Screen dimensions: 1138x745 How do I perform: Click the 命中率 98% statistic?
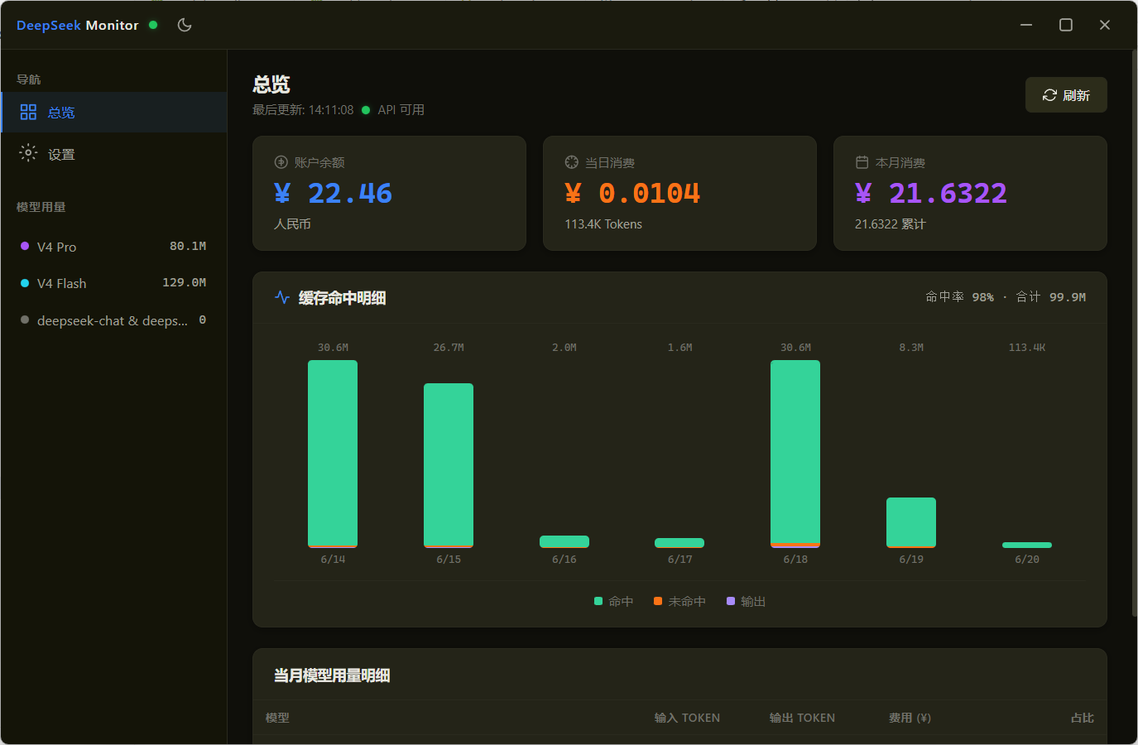point(959,297)
